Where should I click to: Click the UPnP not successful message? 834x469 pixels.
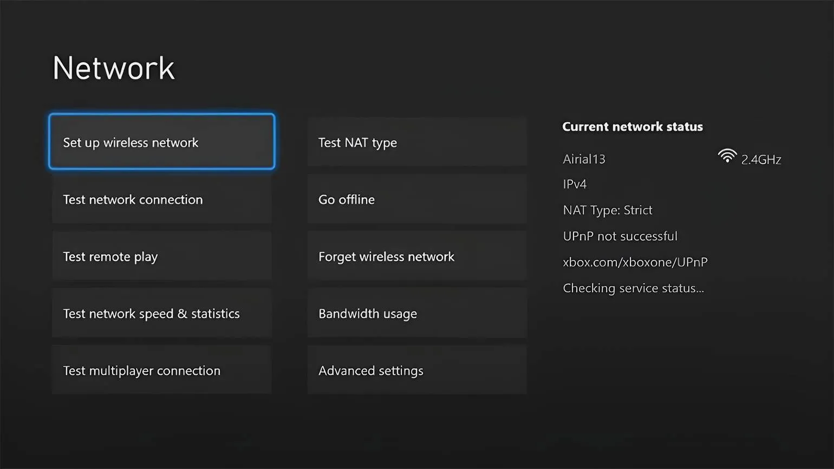point(620,236)
